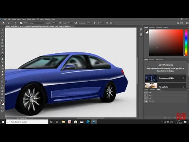189x142 pixels.
Task: Click inside the color picker field
Action: [166, 43]
